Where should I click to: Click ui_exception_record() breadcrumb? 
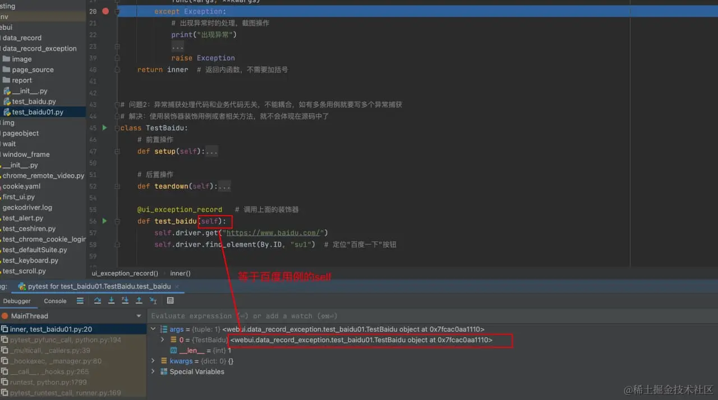coord(125,273)
